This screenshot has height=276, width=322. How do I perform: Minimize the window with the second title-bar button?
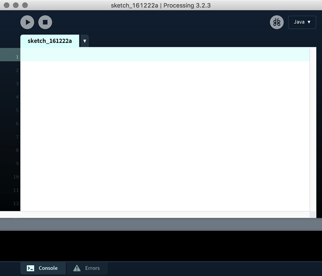[x=16, y=5]
